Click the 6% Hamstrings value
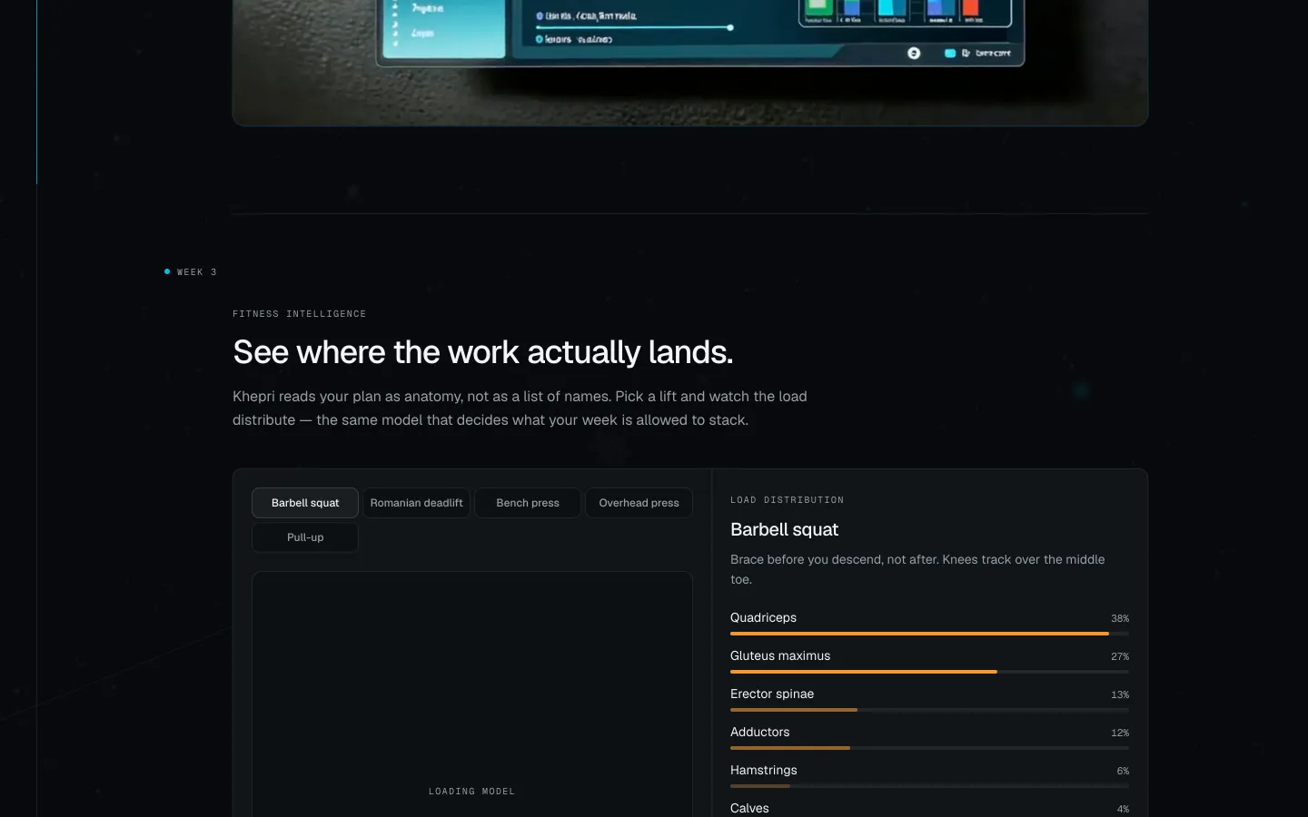 click(1123, 771)
